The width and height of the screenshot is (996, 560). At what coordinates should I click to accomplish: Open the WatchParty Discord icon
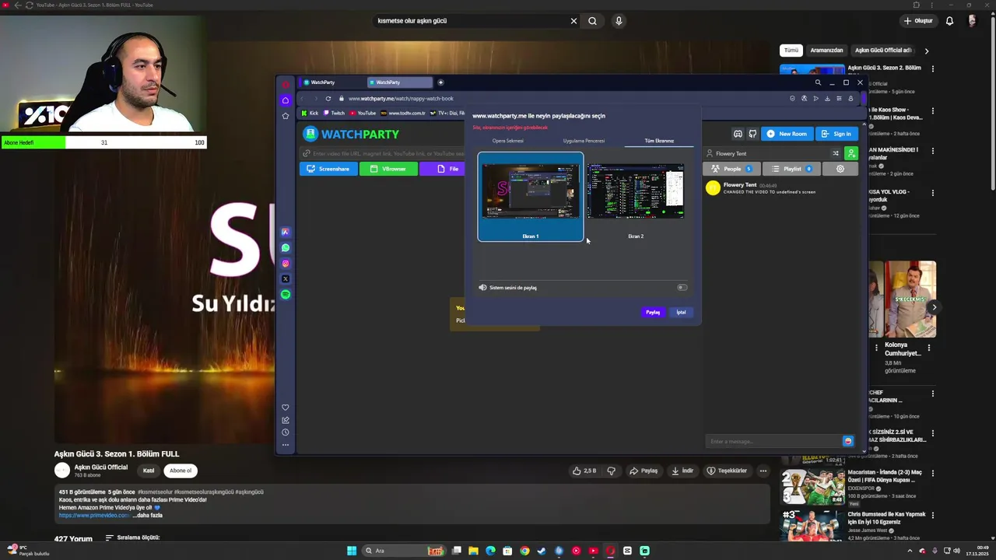click(738, 134)
